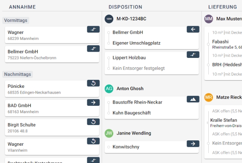This screenshot has height=163, width=242.
Task: Open the Eigener Umschlagplatz stop
Action: 136,43
